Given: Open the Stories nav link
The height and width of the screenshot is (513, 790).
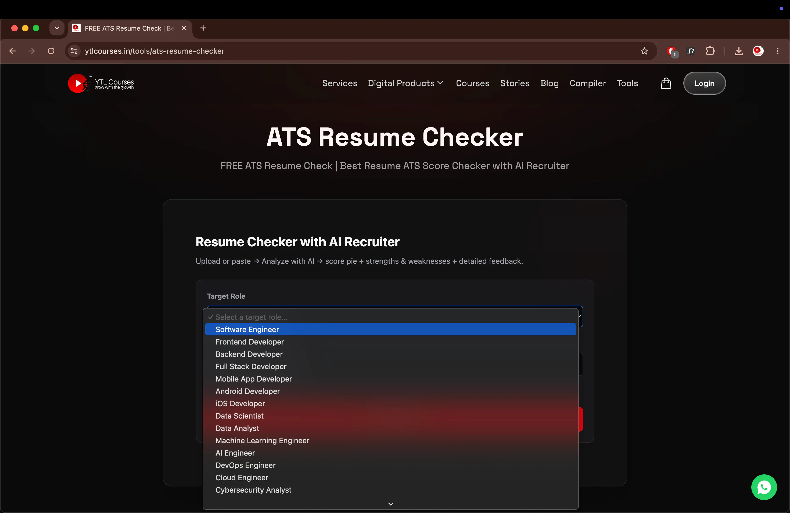Looking at the screenshot, I should tap(515, 83).
